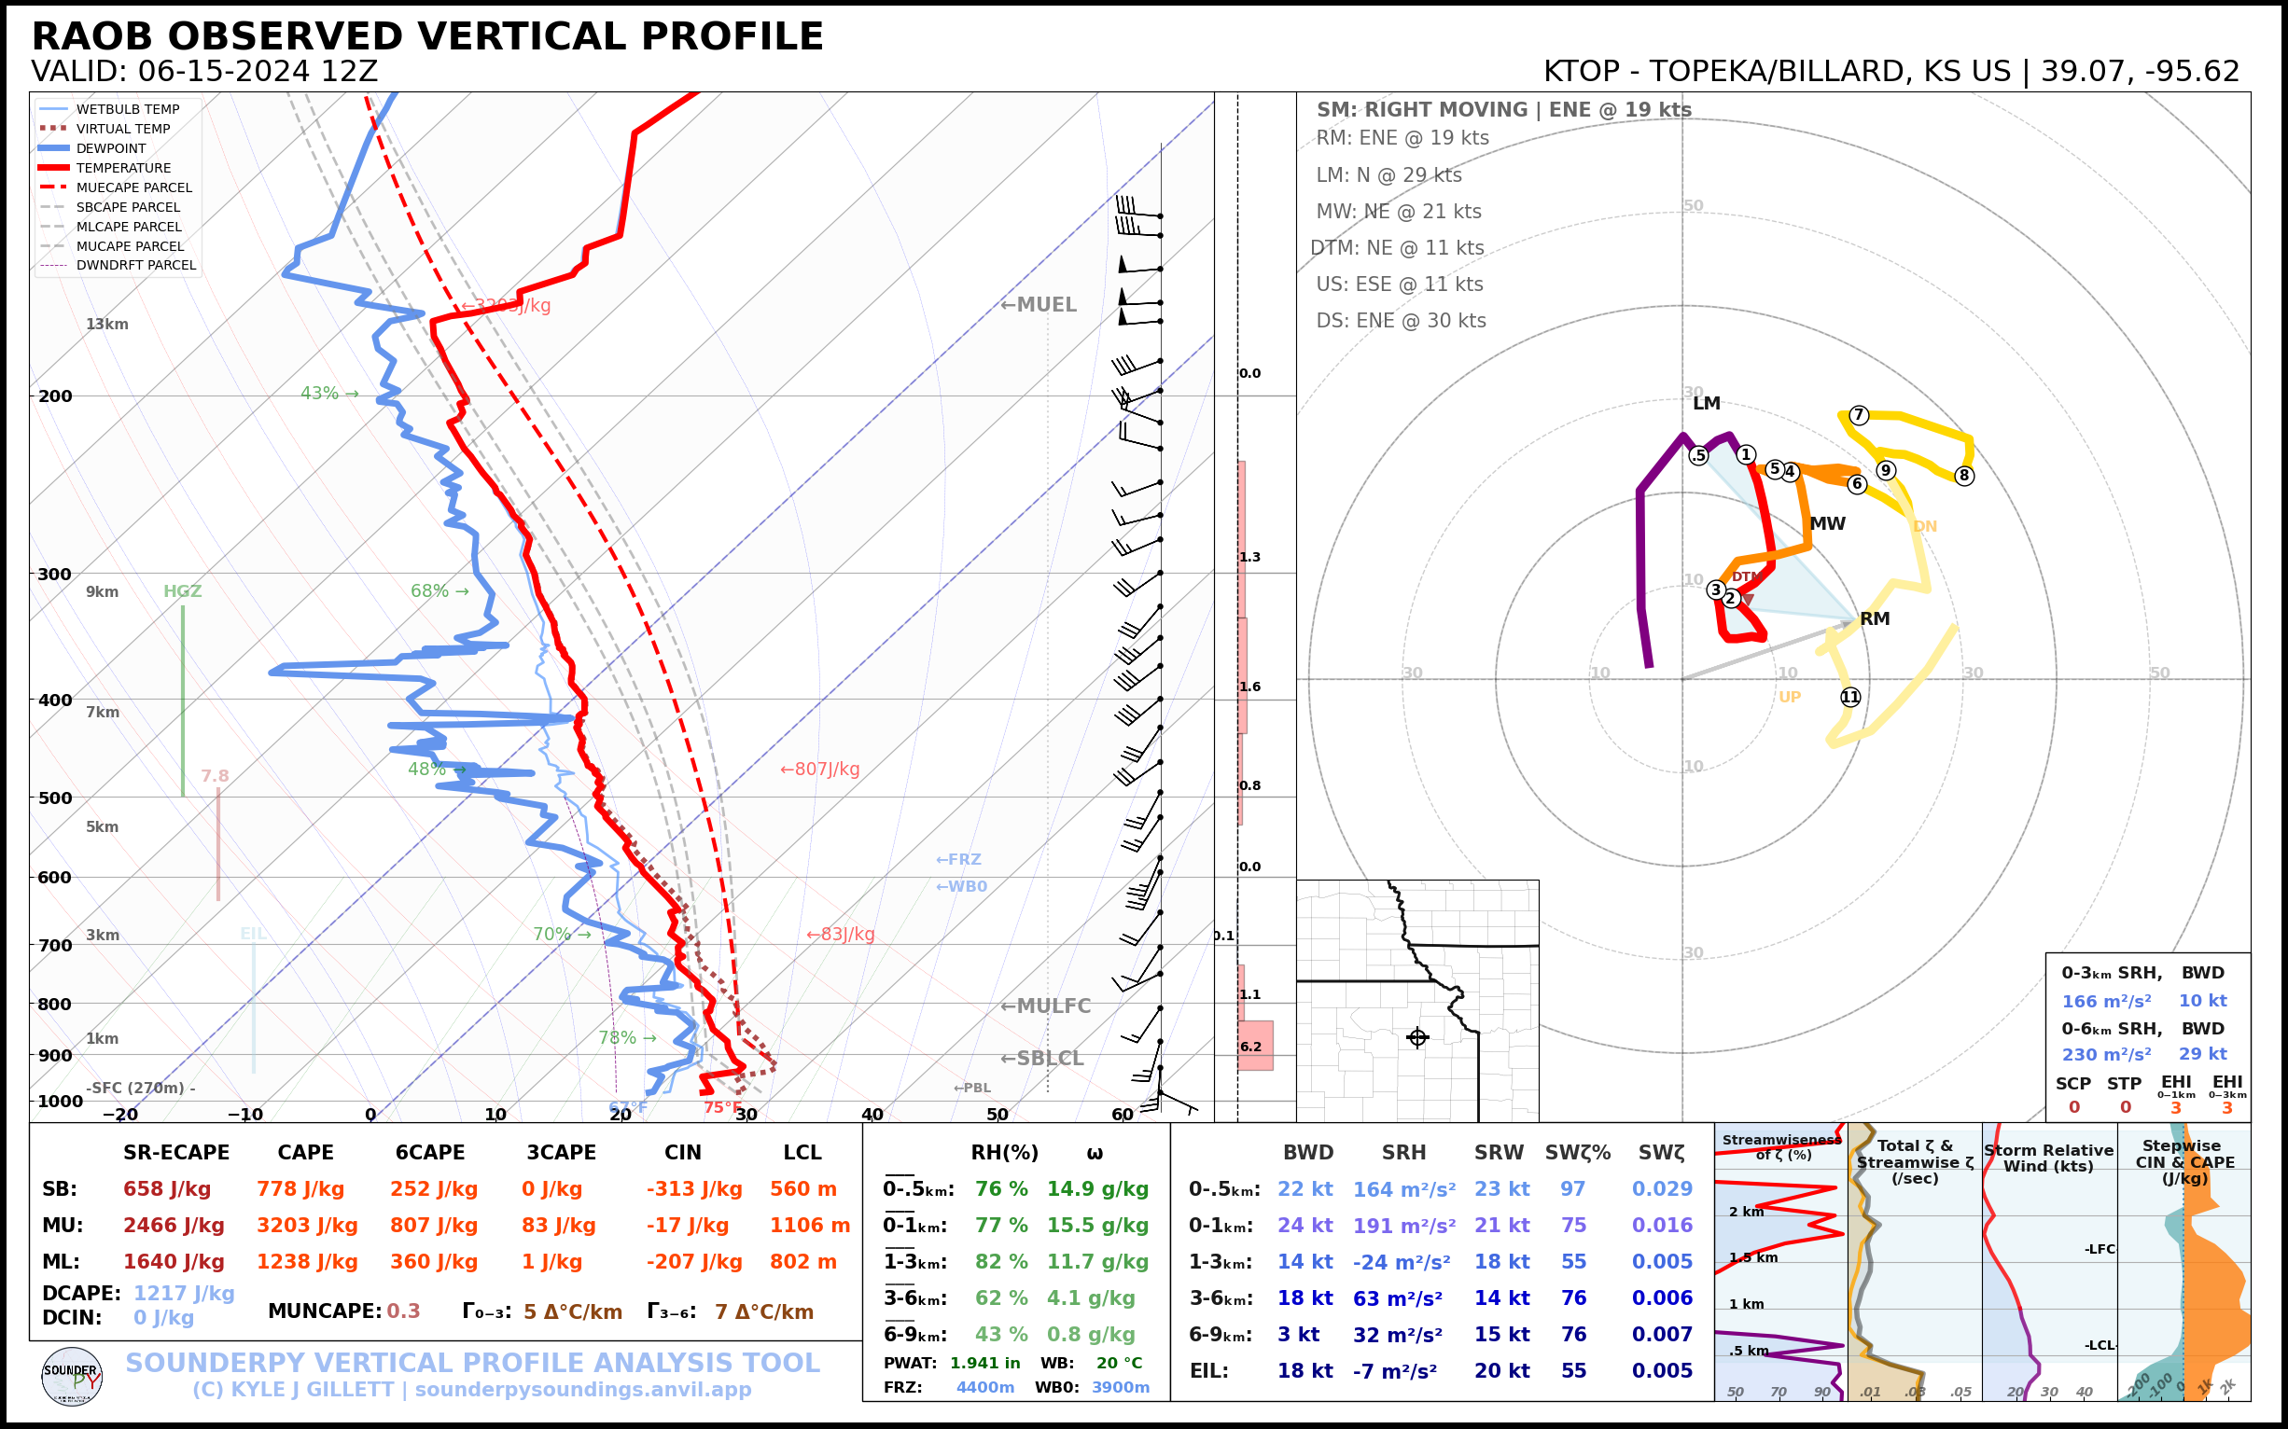Click the MW mean wind marker
Viewport: 2288px width, 1429px height.
click(x=1827, y=523)
